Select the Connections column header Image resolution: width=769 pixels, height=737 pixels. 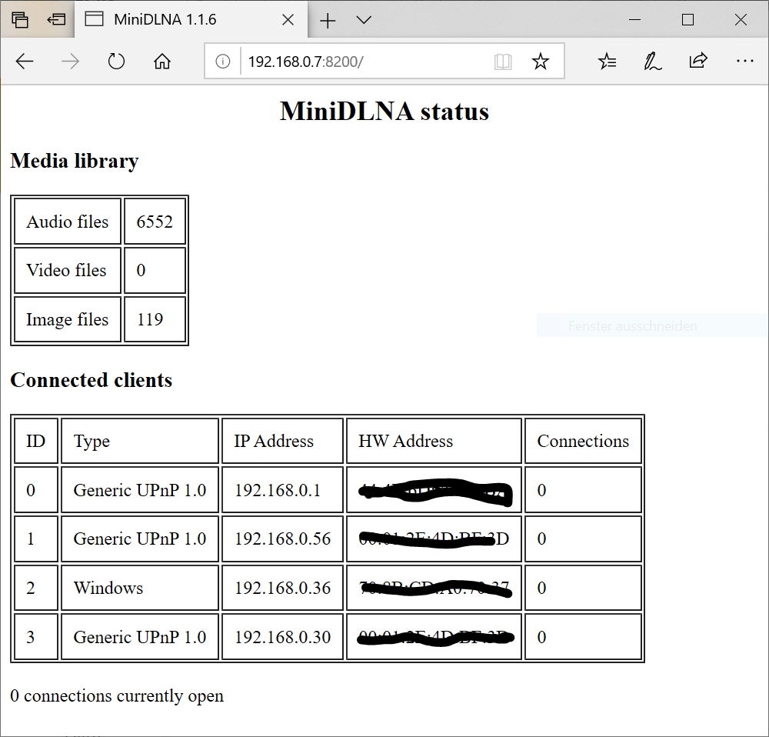tap(583, 441)
